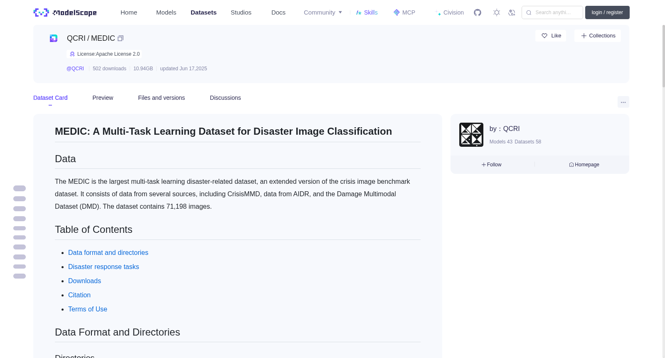Focus the Search anything input field

pos(552,12)
